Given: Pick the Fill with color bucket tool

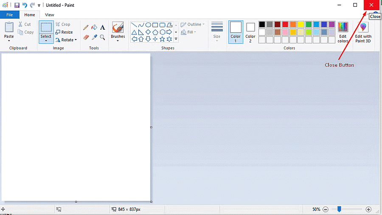Looking at the screenshot, I should (x=94, y=27).
